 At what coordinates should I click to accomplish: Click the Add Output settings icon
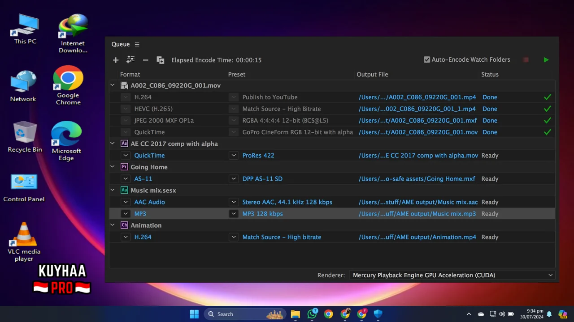(x=130, y=59)
